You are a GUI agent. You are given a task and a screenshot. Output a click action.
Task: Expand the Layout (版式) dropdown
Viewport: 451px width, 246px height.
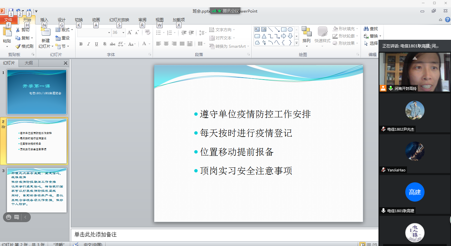pyautogui.click(x=64, y=30)
